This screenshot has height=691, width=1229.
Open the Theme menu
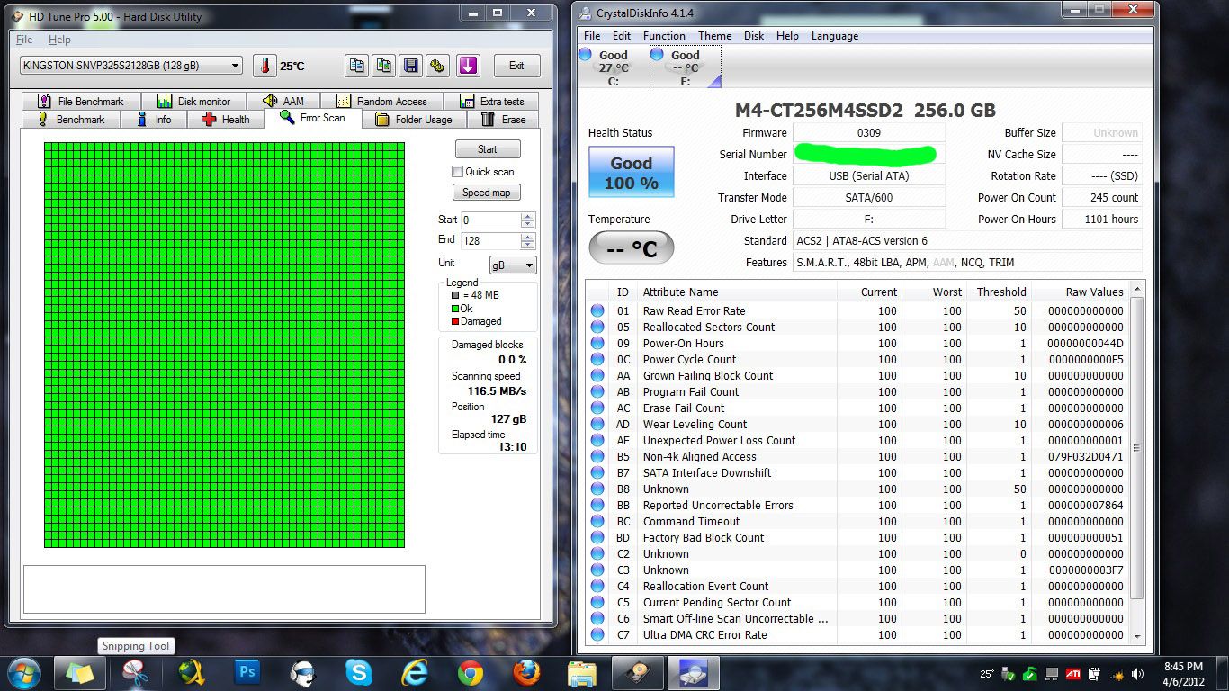click(x=715, y=36)
